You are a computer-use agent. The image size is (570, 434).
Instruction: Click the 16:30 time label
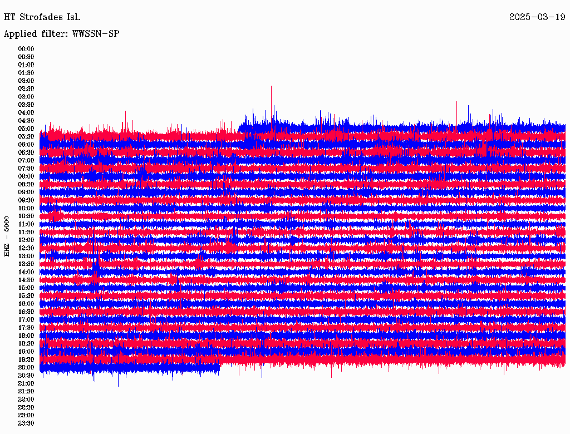click(x=26, y=312)
